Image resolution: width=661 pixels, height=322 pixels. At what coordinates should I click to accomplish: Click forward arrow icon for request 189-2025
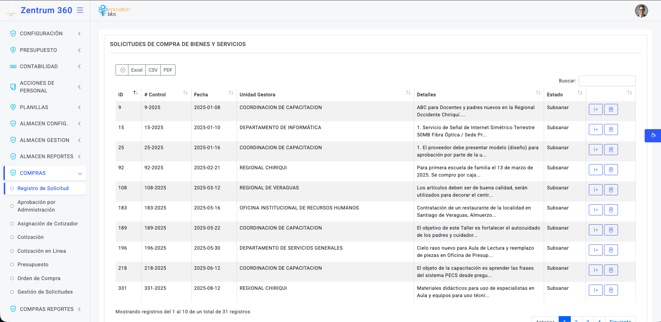[x=596, y=230]
